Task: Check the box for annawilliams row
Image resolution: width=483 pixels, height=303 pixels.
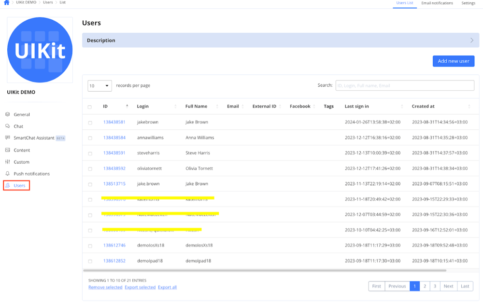Action: [x=90, y=138]
